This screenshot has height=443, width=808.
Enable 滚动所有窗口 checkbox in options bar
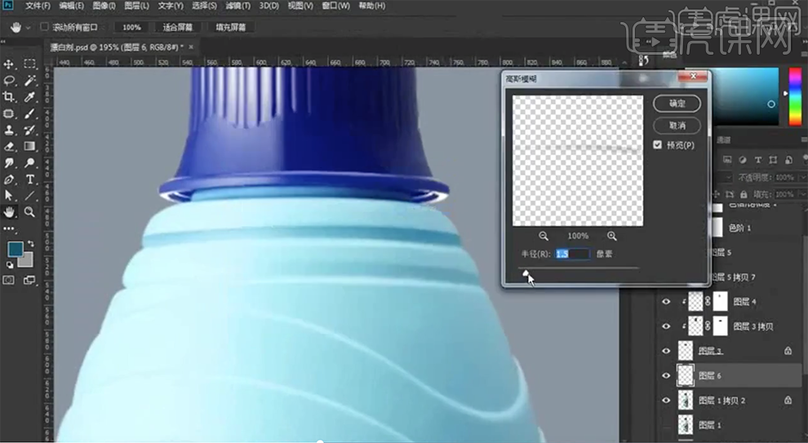coord(44,27)
